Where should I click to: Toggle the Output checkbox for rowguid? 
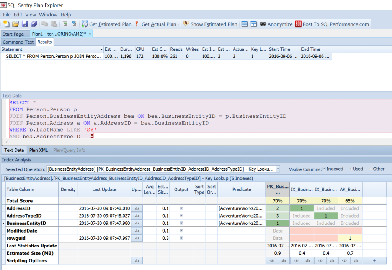coord(181,238)
